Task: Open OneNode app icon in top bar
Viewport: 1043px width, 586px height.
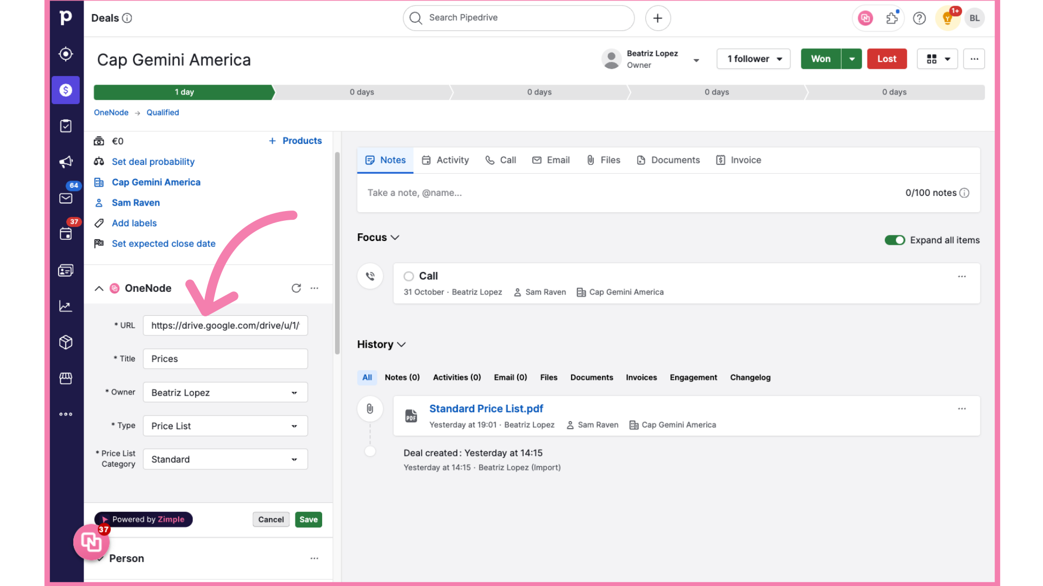Action: (865, 18)
